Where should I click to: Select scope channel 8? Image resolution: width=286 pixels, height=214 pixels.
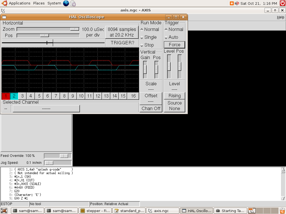point(64,96)
